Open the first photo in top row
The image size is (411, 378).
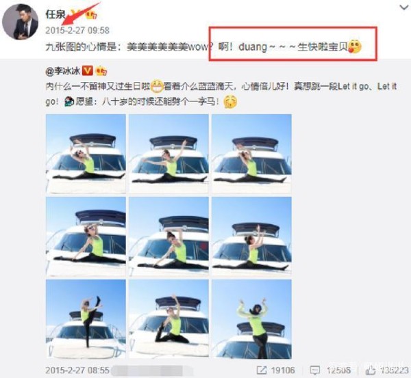pyautogui.click(x=86, y=154)
